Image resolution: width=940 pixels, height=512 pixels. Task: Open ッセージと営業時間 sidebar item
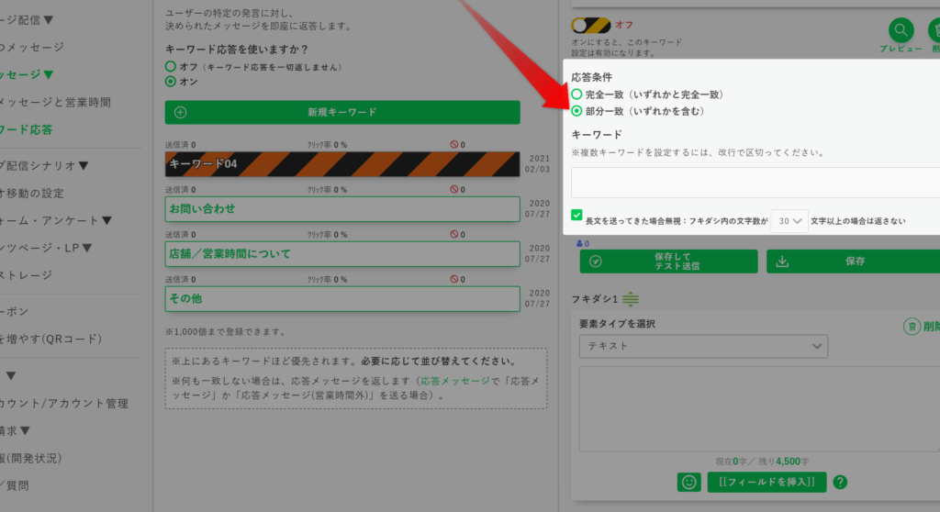(55, 102)
